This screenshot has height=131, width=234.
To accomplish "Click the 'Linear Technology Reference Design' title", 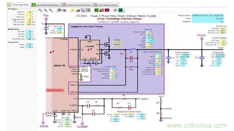I will point(120,19).
